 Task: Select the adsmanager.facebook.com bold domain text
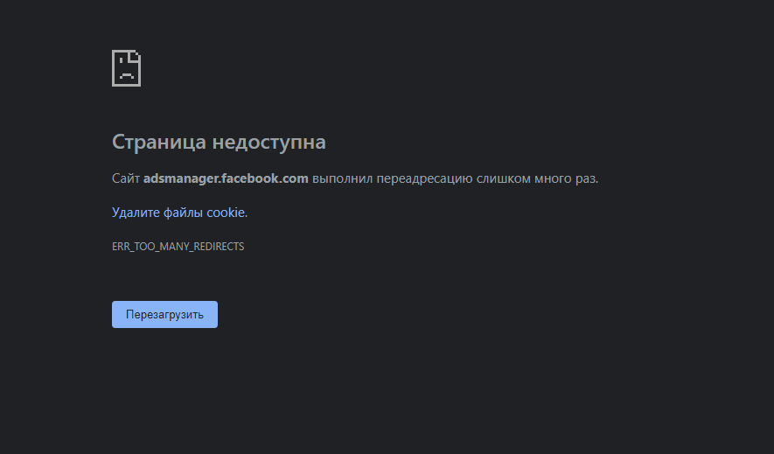226,178
